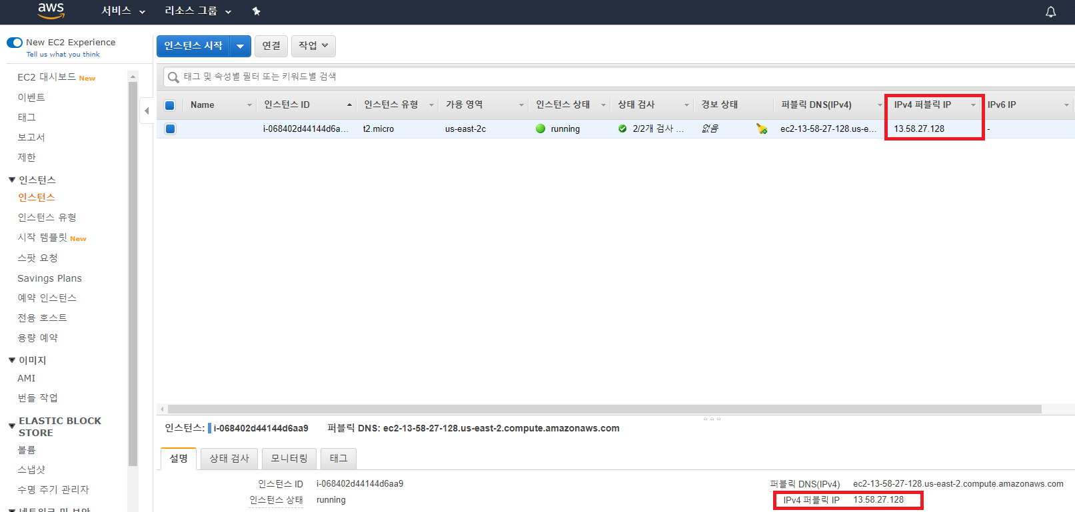1075x512 pixels.
Task: Click the 2/2개 검사 status check cell
Action: [x=658, y=128]
